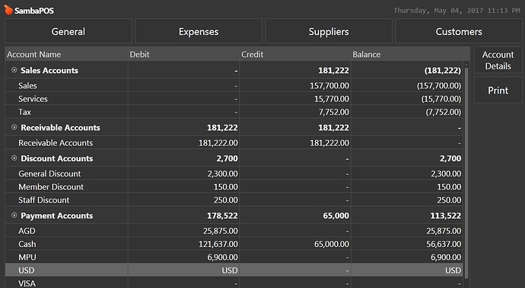Click the Payment Accounts group title
This screenshot has width=525, height=288.
[56, 215]
